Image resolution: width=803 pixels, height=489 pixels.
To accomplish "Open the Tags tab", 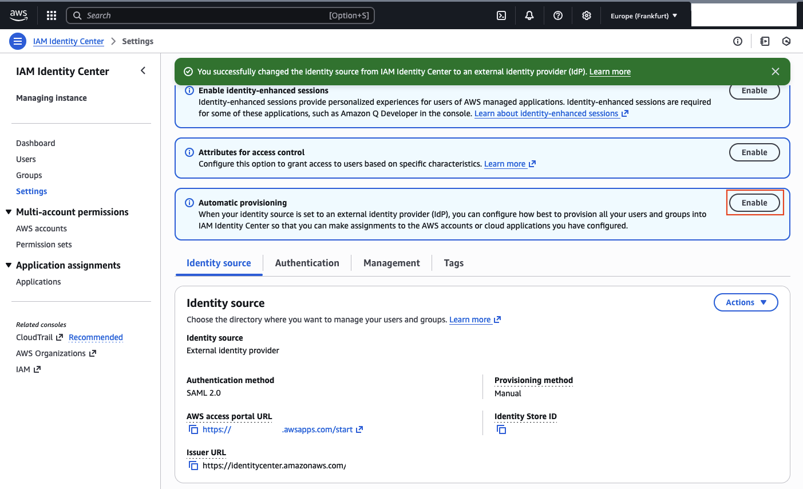I will (453, 263).
